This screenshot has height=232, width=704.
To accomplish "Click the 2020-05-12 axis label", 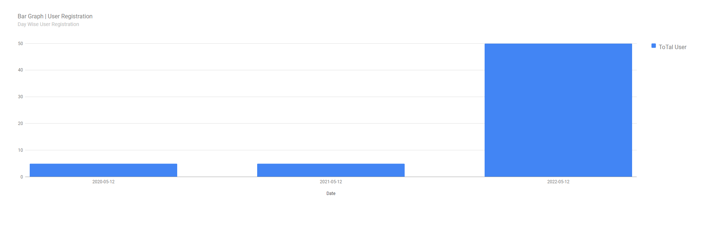I will [x=103, y=182].
